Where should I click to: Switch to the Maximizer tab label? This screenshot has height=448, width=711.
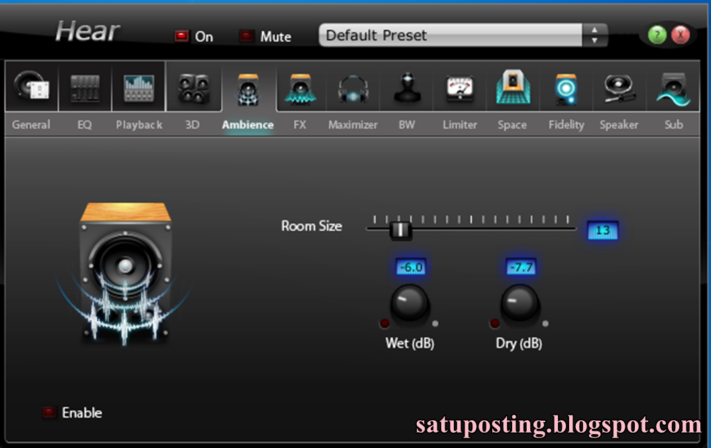pyautogui.click(x=353, y=125)
